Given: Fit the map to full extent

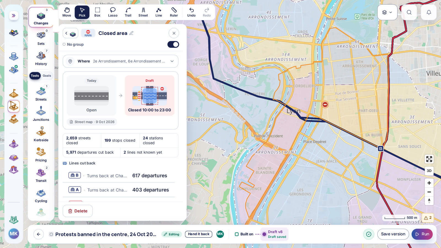Looking at the screenshot, I should click(x=429, y=159).
